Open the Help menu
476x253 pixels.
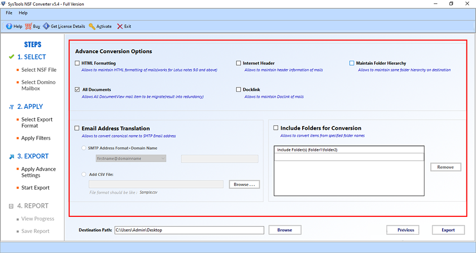click(x=23, y=13)
